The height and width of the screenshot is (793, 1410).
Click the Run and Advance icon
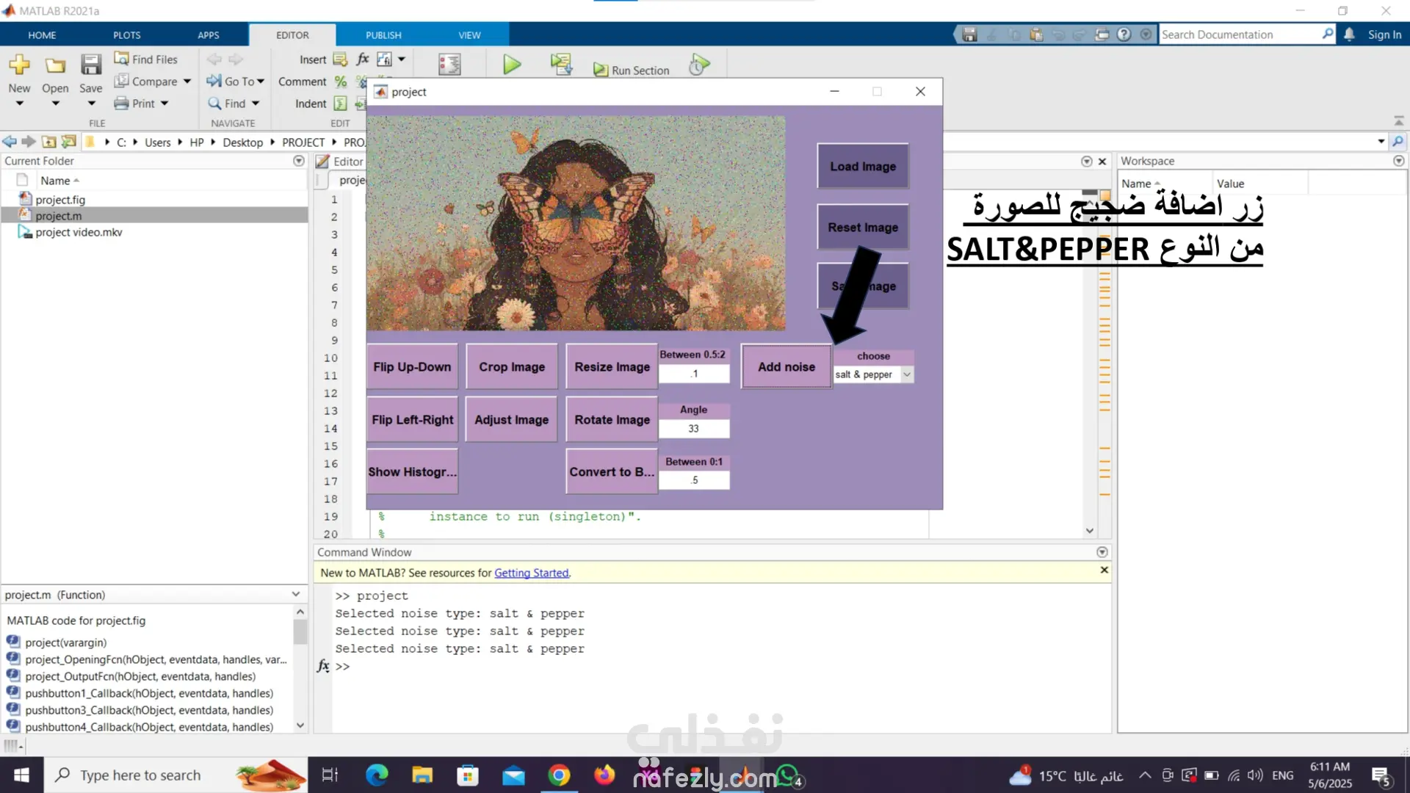[x=562, y=65]
